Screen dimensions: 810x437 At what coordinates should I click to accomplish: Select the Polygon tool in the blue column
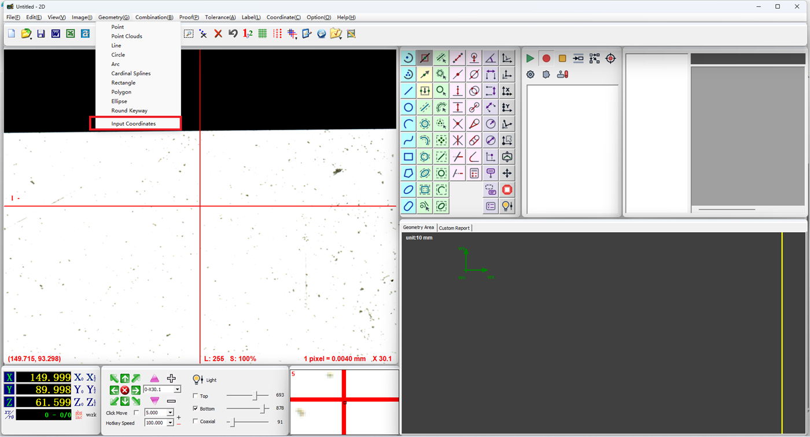pos(408,173)
